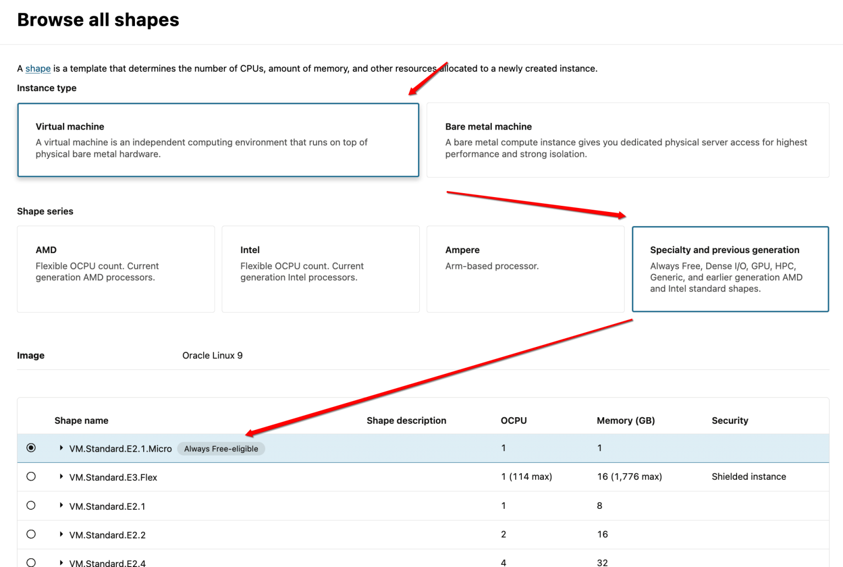Image resolution: width=843 pixels, height=567 pixels.
Task: Pick the VM.Standard.E2.4 radio button
Action: [x=31, y=562]
